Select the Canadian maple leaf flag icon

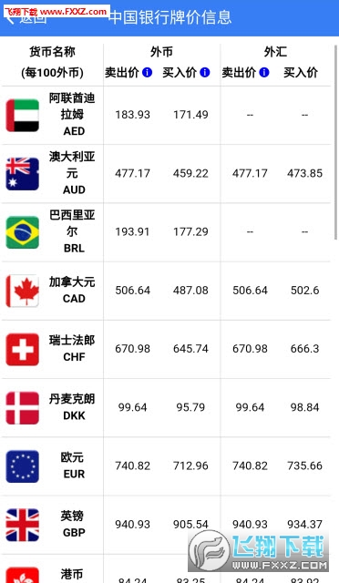23,291
